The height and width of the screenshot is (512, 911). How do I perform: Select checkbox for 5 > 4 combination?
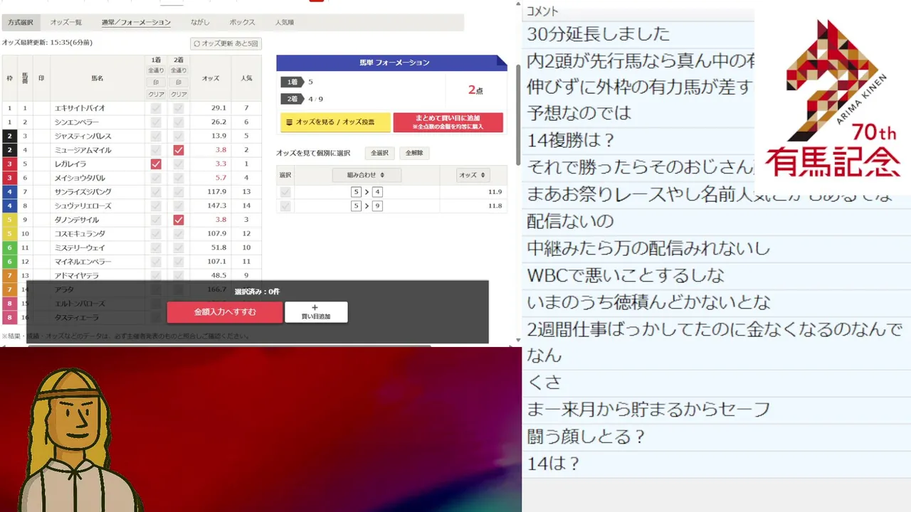[285, 192]
